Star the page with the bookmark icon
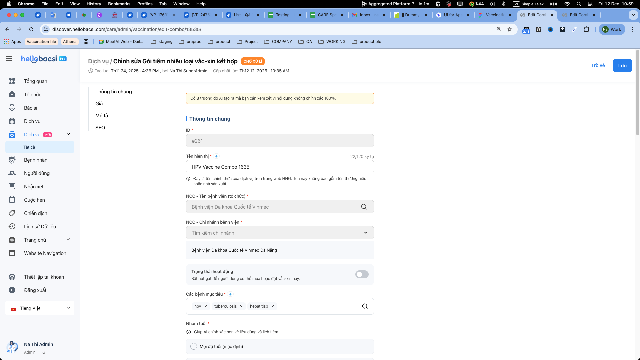Image resolution: width=640 pixels, height=360 pixels. pos(510,29)
